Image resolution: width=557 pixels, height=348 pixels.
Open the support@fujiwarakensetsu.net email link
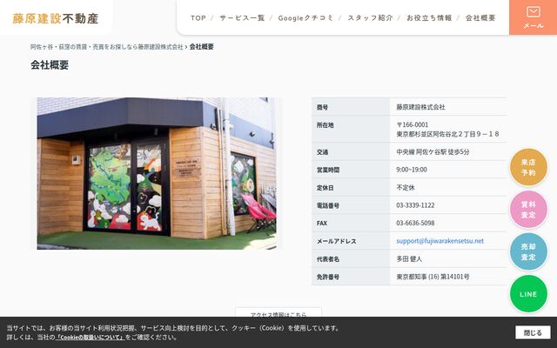tap(440, 241)
